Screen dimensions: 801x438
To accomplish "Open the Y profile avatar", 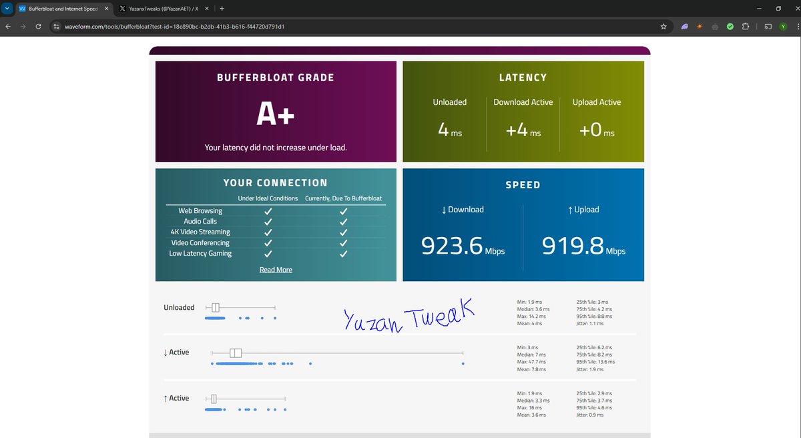I will pos(783,27).
